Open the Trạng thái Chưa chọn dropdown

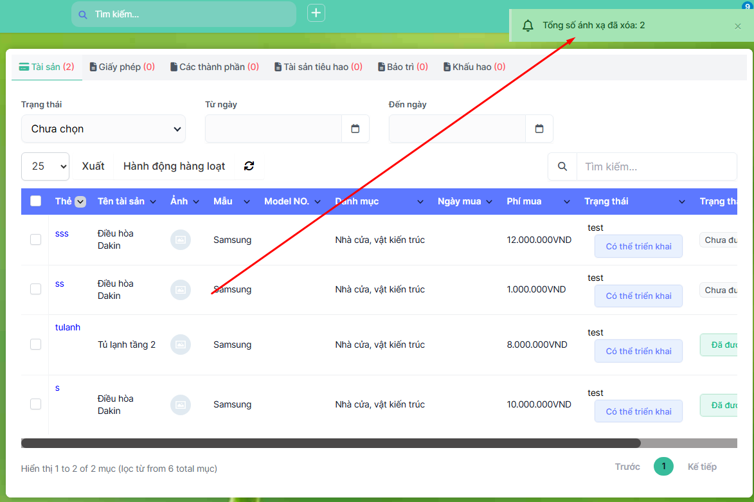point(103,129)
